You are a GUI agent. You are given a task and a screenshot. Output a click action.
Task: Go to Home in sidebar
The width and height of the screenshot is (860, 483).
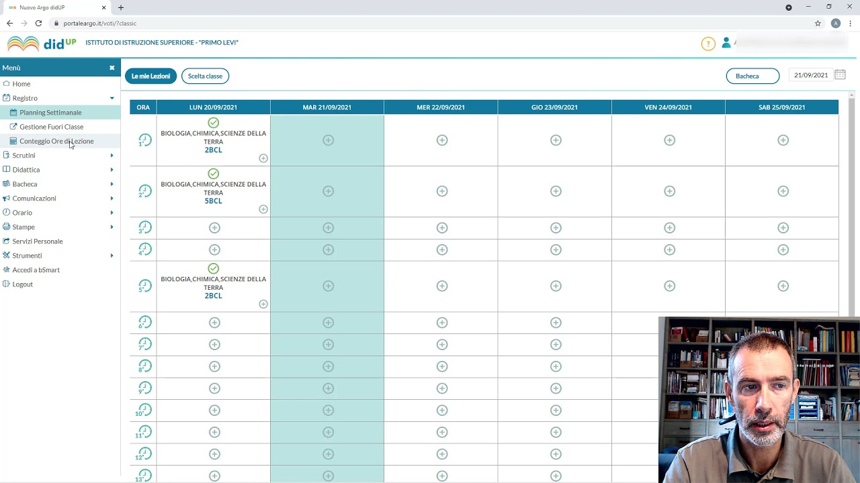coord(21,84)
